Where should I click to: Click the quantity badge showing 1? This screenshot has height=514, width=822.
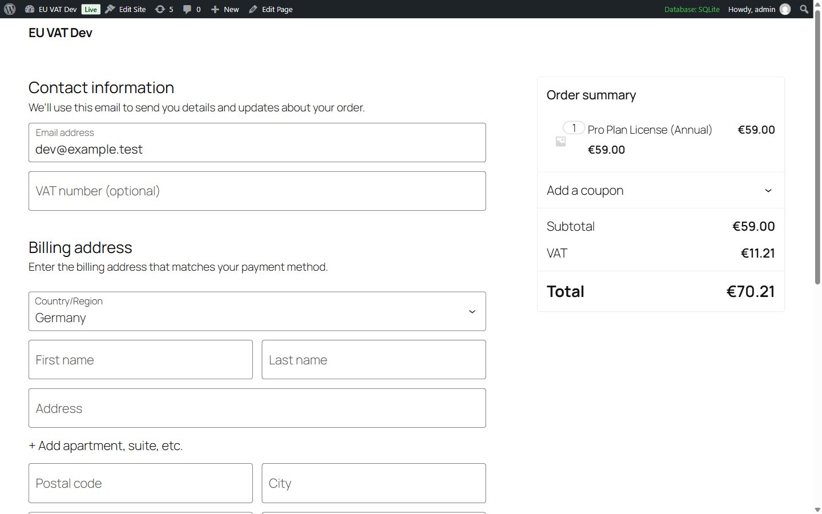[574, 128]
